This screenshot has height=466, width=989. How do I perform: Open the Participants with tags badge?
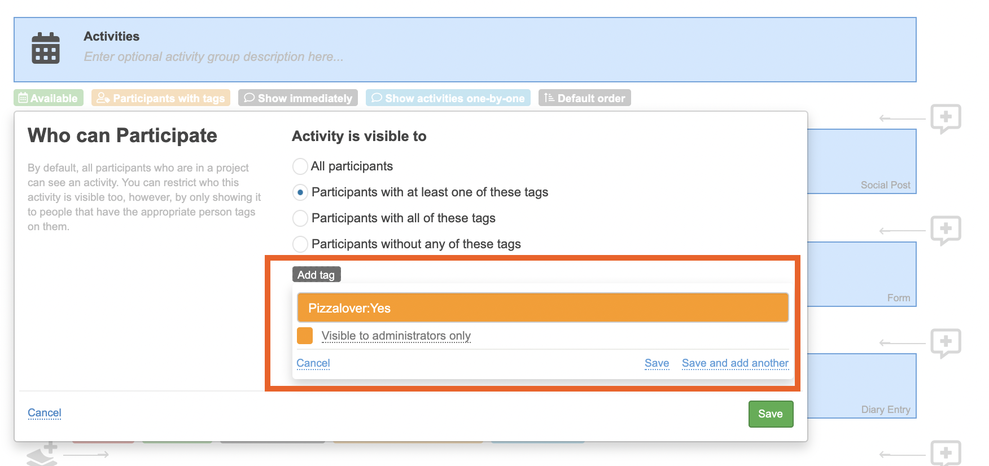coord(161,98)
